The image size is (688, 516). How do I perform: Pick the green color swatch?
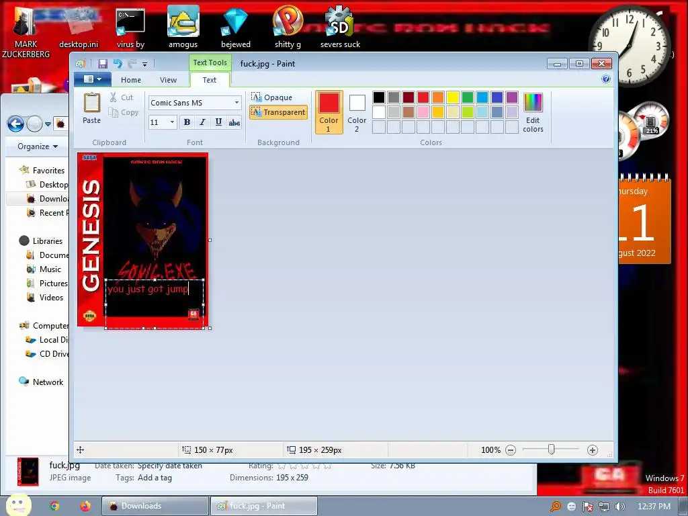pos(468,97)
